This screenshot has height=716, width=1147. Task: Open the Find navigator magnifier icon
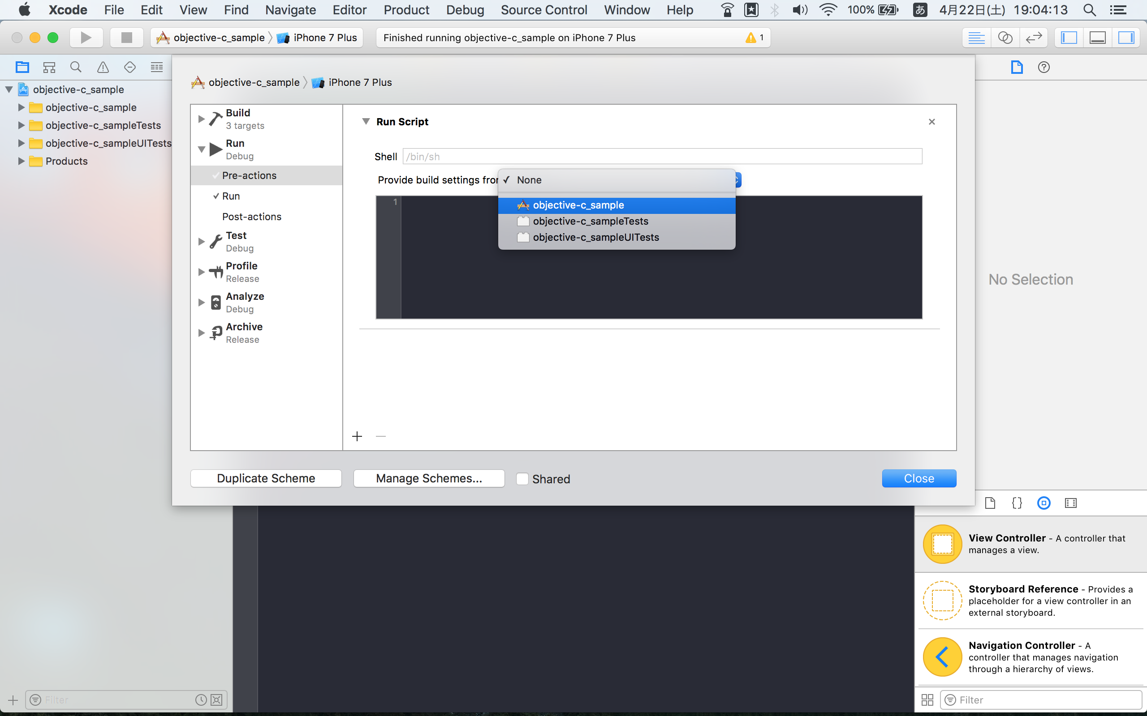(76, 67)
